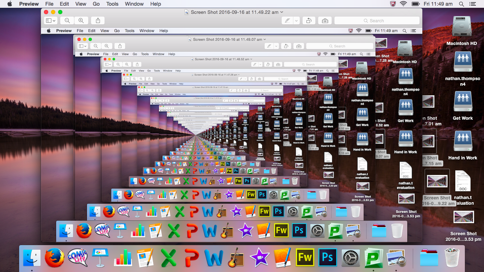Open the Tools menu in the system menu bar
This screenshot has width=484, height=272.
pos(112,4)
